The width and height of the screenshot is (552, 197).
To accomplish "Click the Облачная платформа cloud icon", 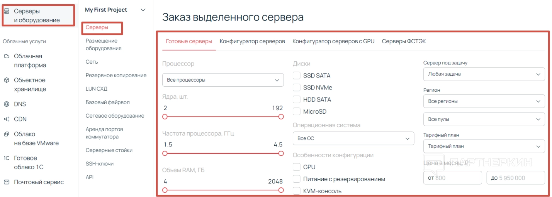I will click(7, 56).
